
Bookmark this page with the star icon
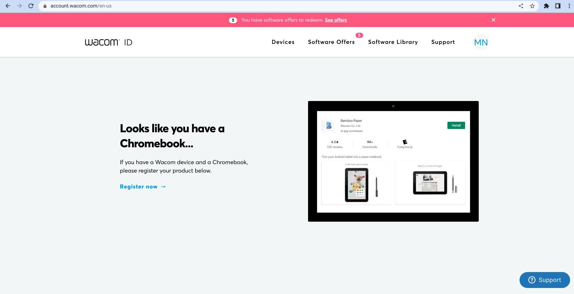click(532, 6)
